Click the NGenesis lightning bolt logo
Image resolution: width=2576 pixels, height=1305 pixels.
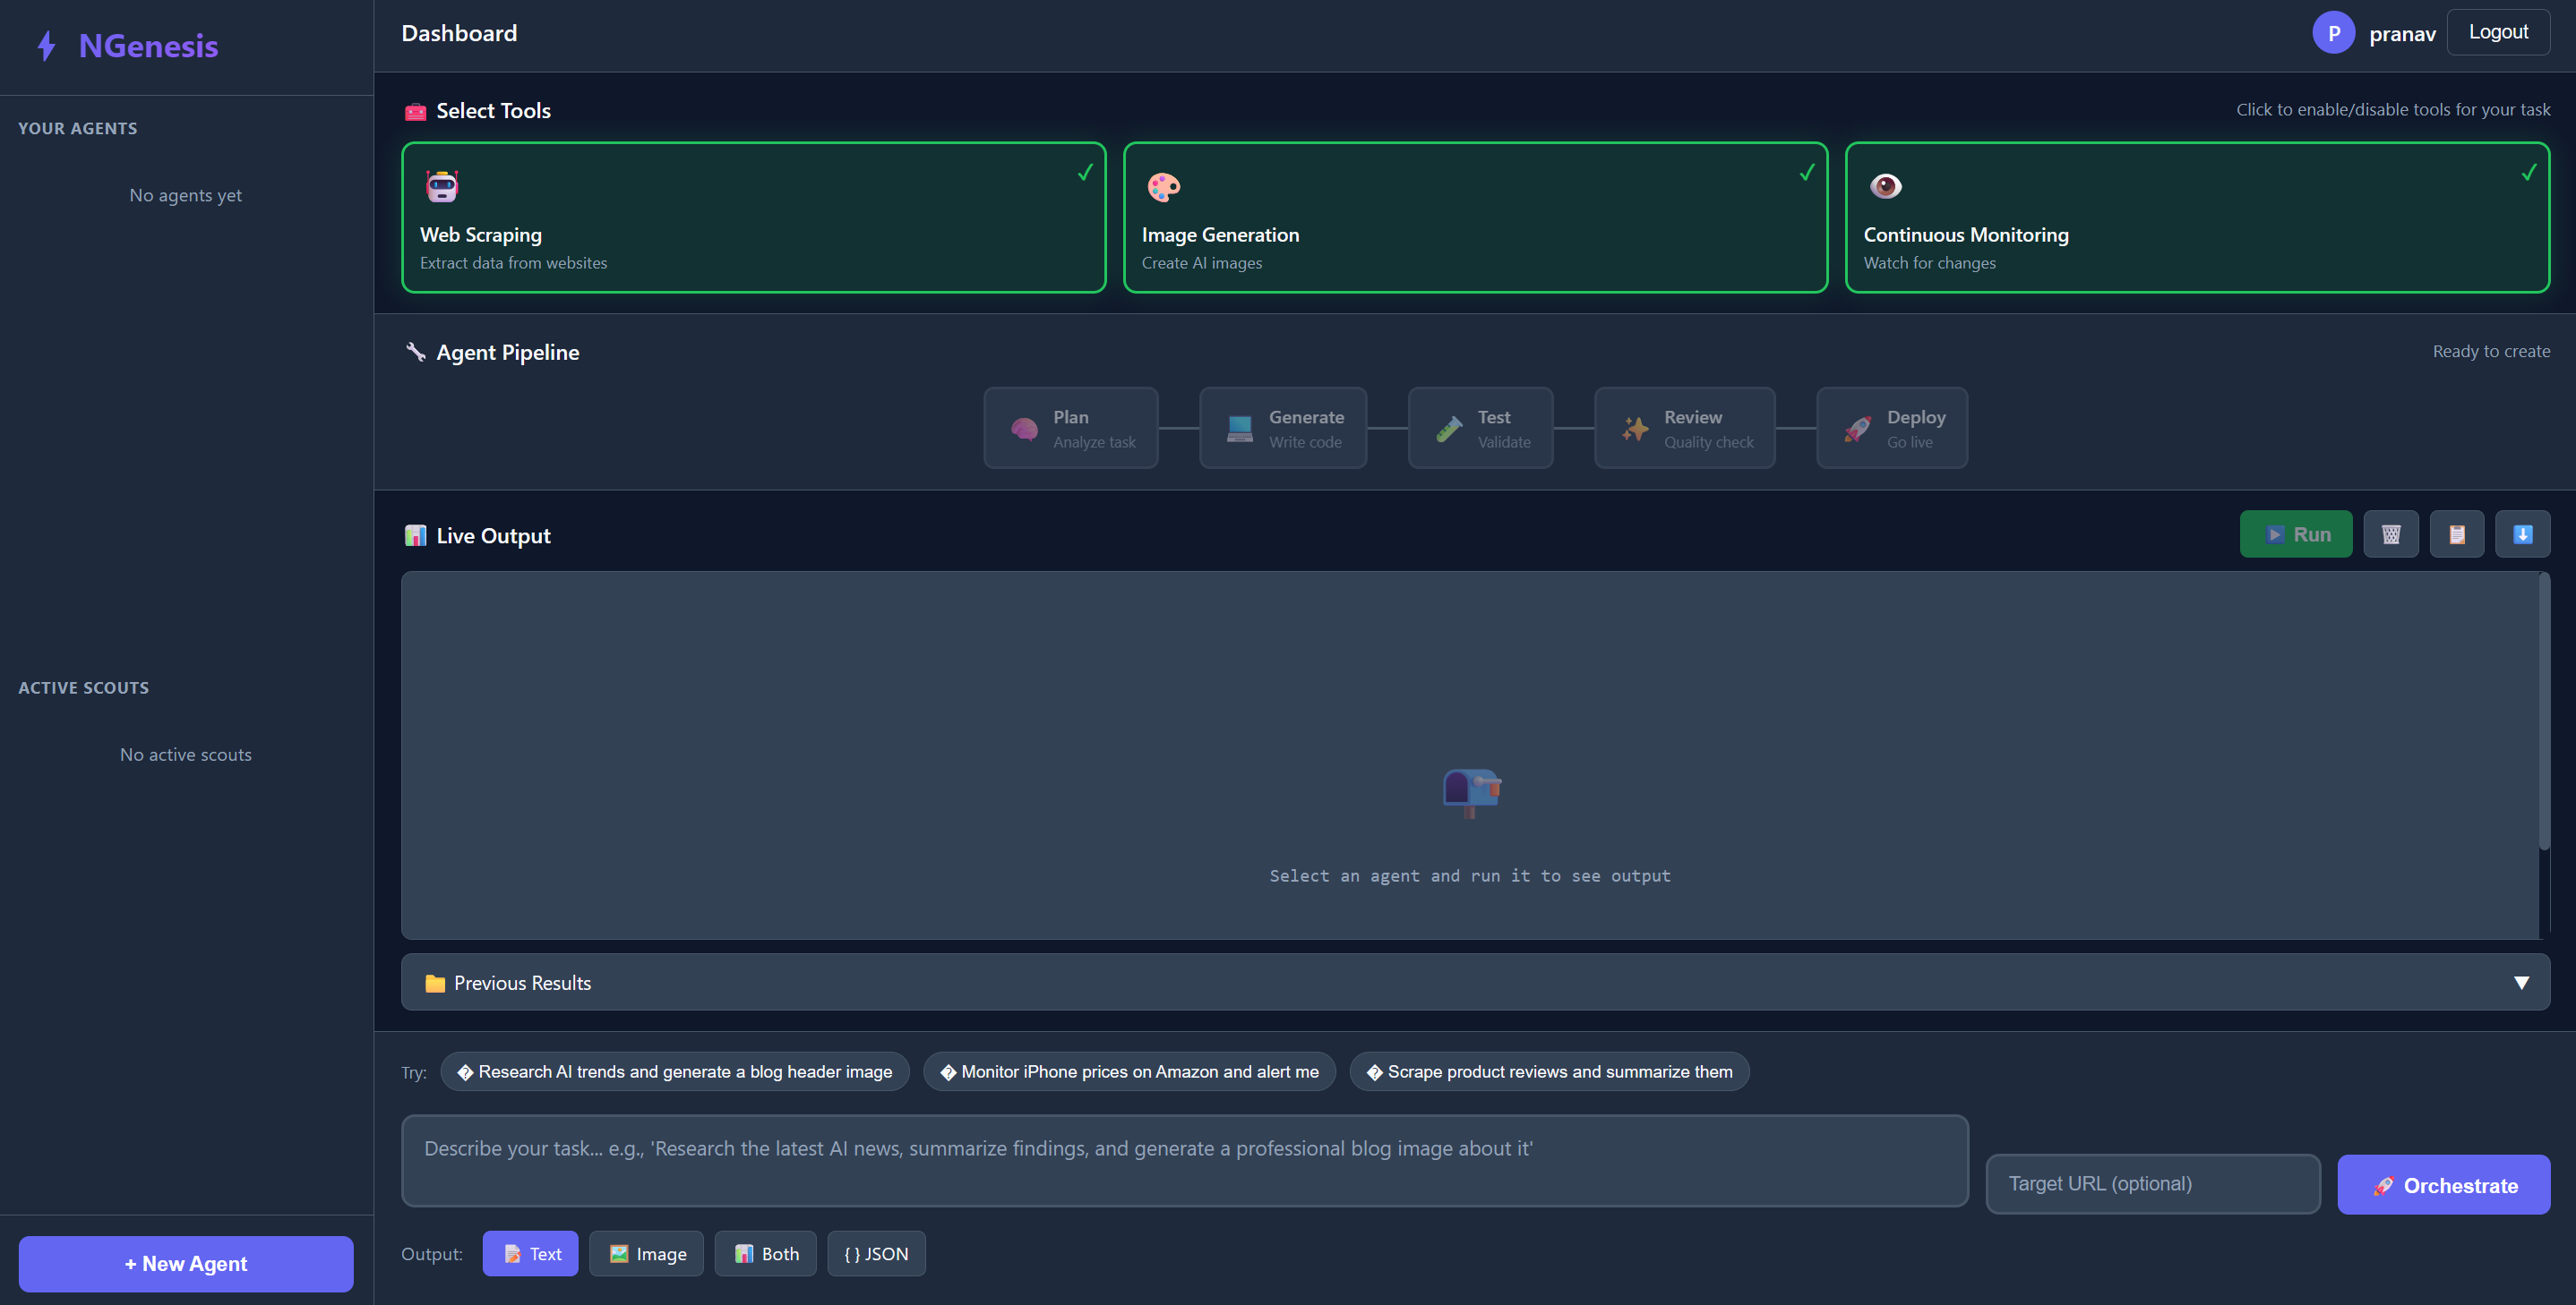tap(46, 46)
